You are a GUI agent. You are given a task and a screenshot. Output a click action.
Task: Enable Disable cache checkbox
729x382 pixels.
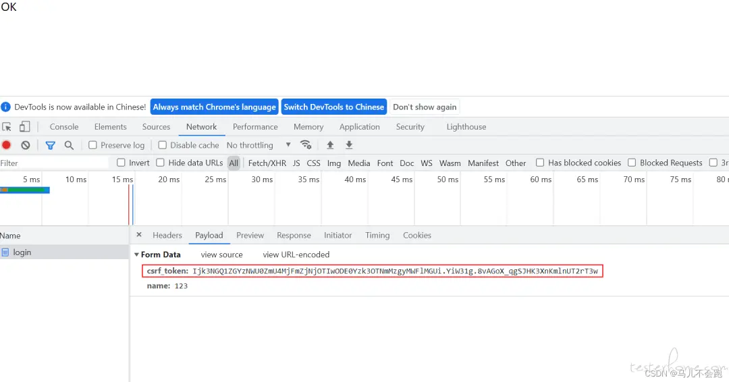[x=162, y=145]
